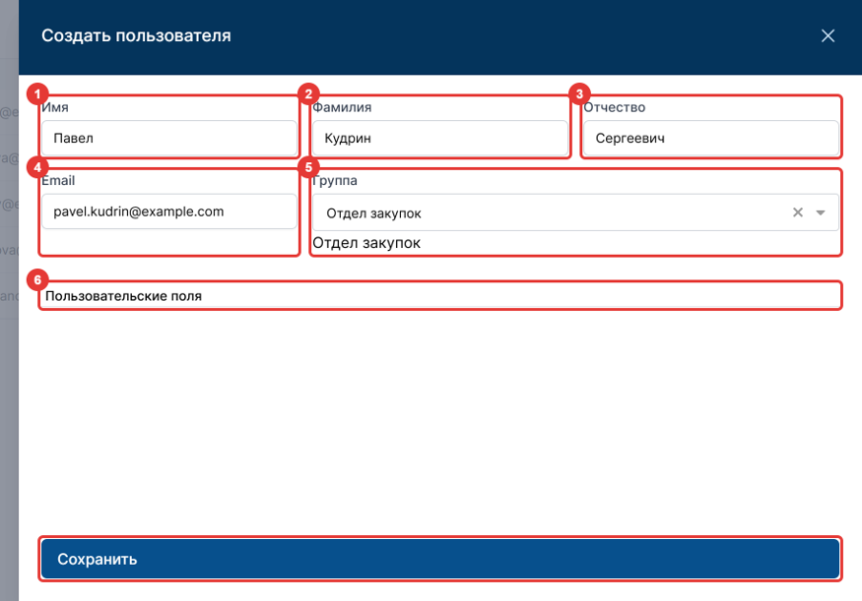The image size is (862, 601).
Task: Click the Отчество field label
Action: point(614,107)
